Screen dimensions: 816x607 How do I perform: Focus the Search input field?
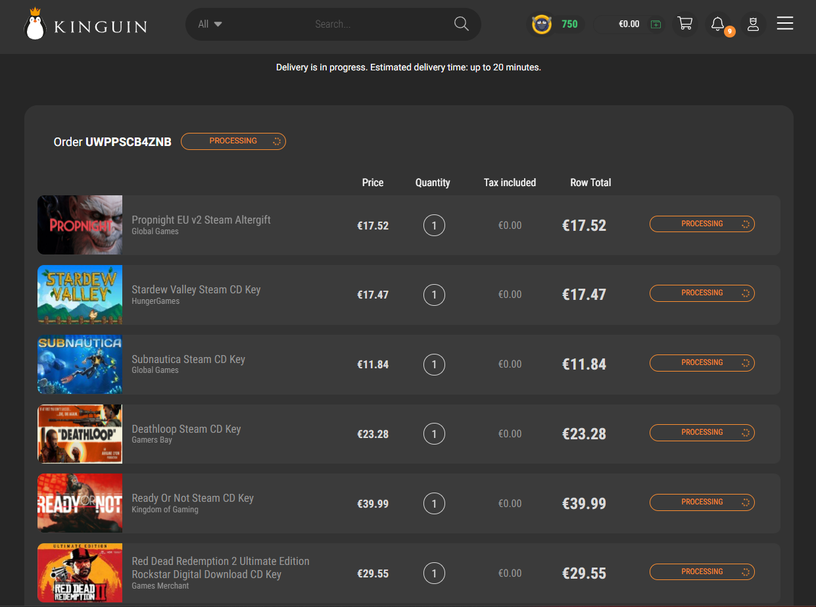(378, 24)
